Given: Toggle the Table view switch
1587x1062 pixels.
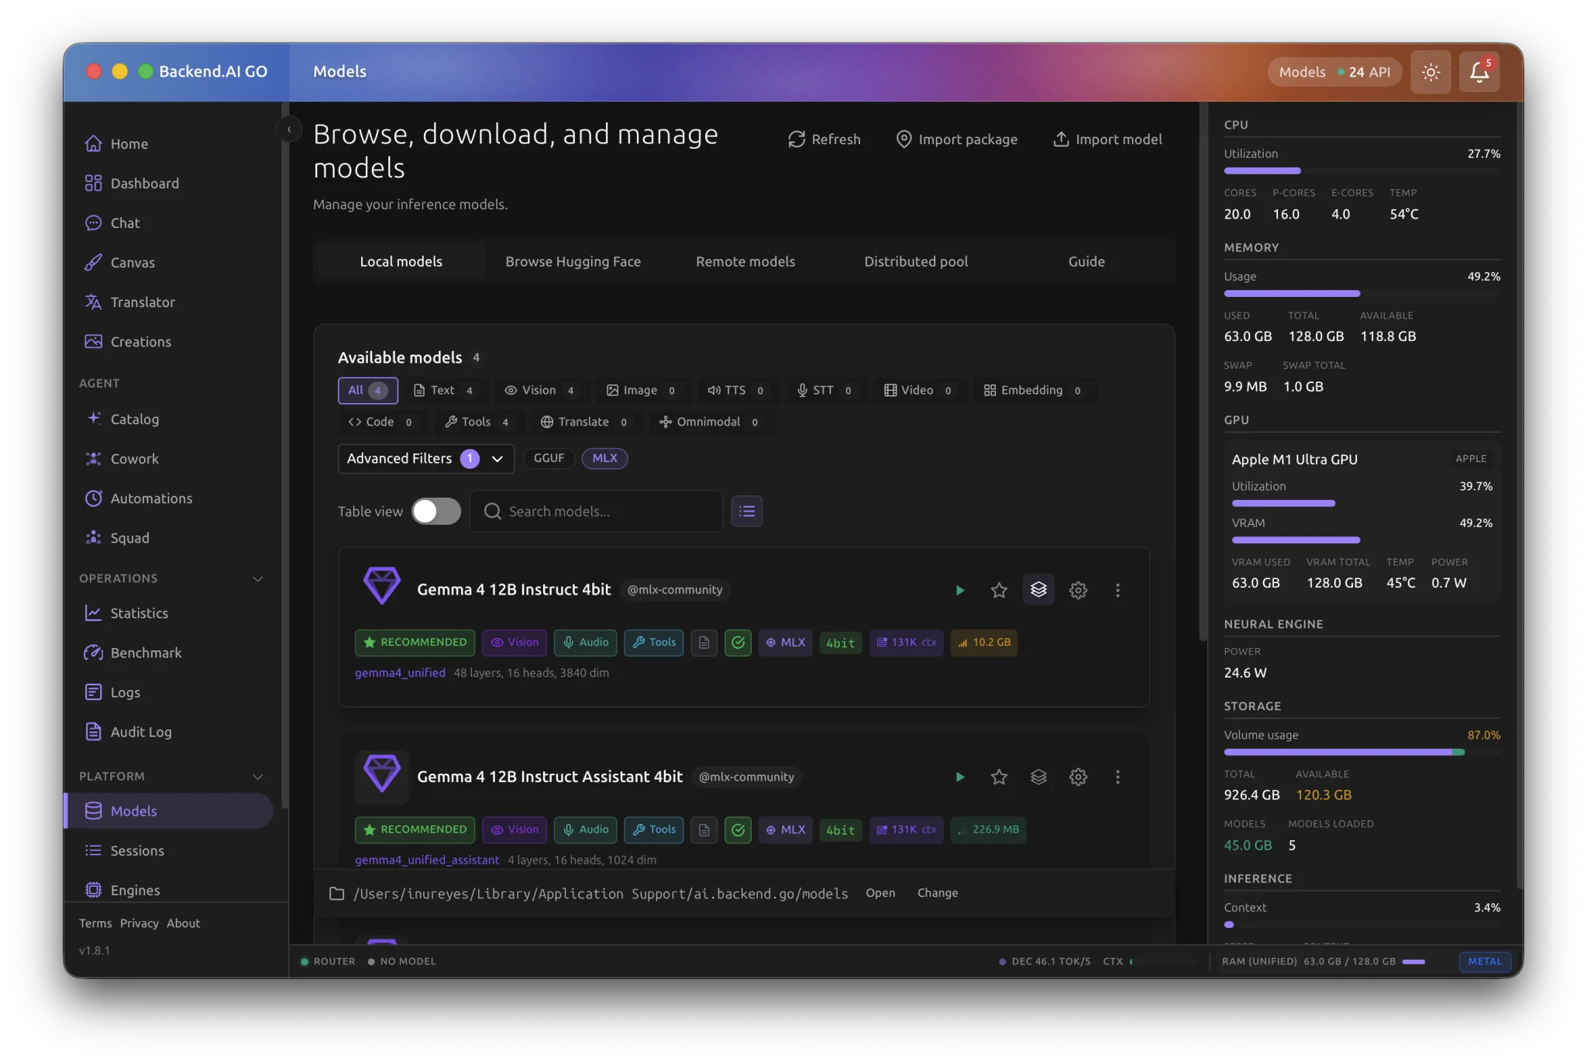Looking at the screenshot, I should click(435, 512).
